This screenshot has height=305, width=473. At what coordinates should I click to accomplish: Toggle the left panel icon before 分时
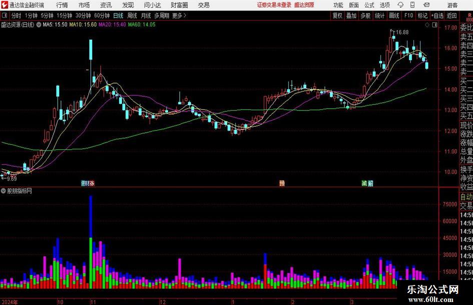tap(5, 16)
